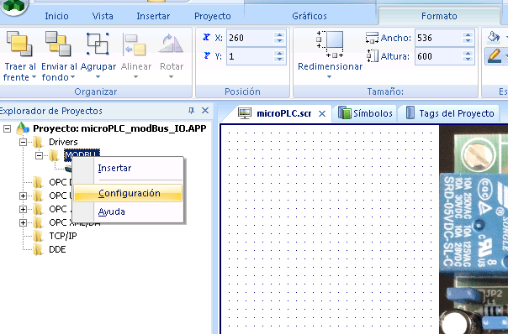Click the relay board image on canvas

[x=474, y=229]
